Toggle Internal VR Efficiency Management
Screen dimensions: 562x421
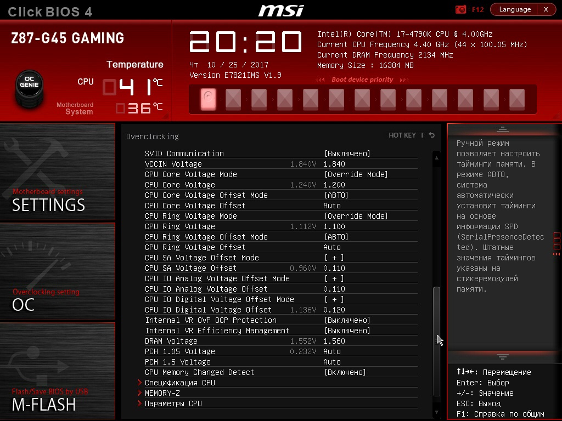tap(347, 331)
